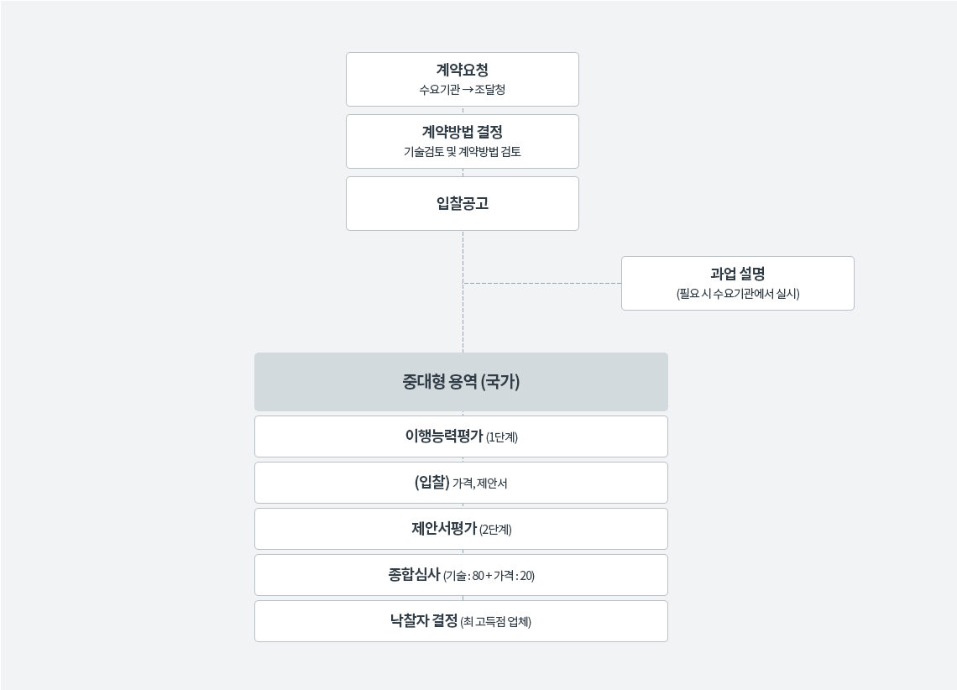The image size is (957, 690).
Task: Click the 계약요청 box
Action: [462, 79]
